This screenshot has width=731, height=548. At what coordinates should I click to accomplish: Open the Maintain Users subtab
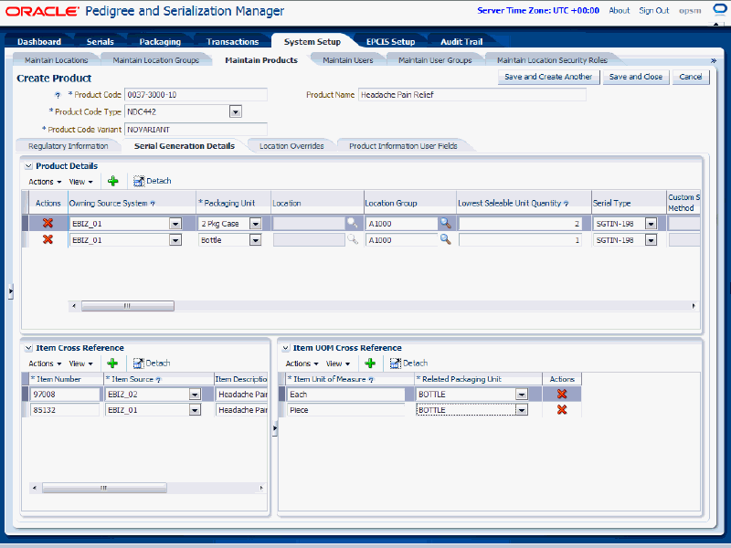[x=348, y=60]
